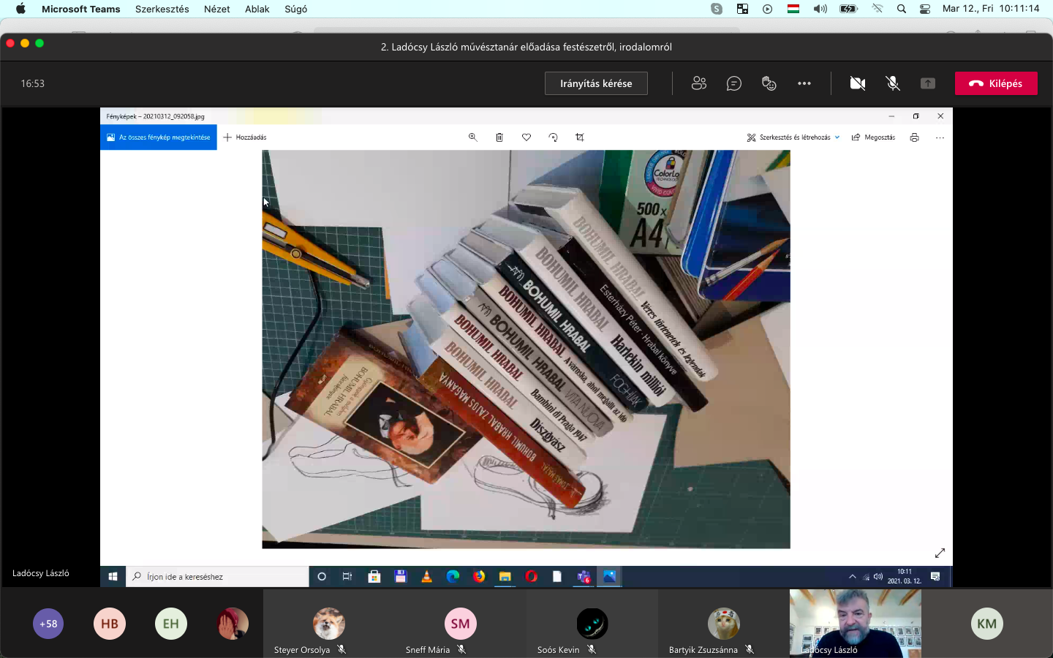The height and width of the screenshot is (658, 1053).
Task: Open the Ablak menu
Action: 257,9
